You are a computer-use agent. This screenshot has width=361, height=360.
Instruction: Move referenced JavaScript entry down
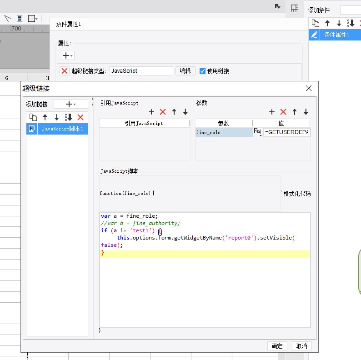(186, 112)
